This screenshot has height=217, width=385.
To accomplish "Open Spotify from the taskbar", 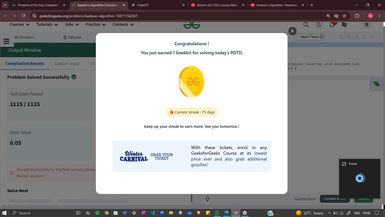I will click(x=97, y=213).
